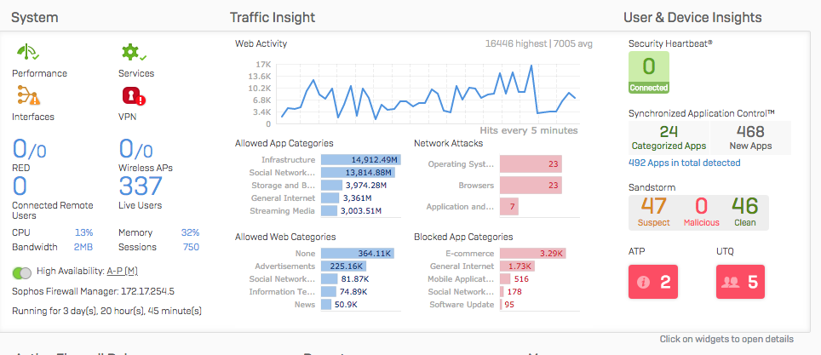Viewport: 821px width, 355px height.
Task: Click the Browsers network attacks bar
Action: [531, 186]
